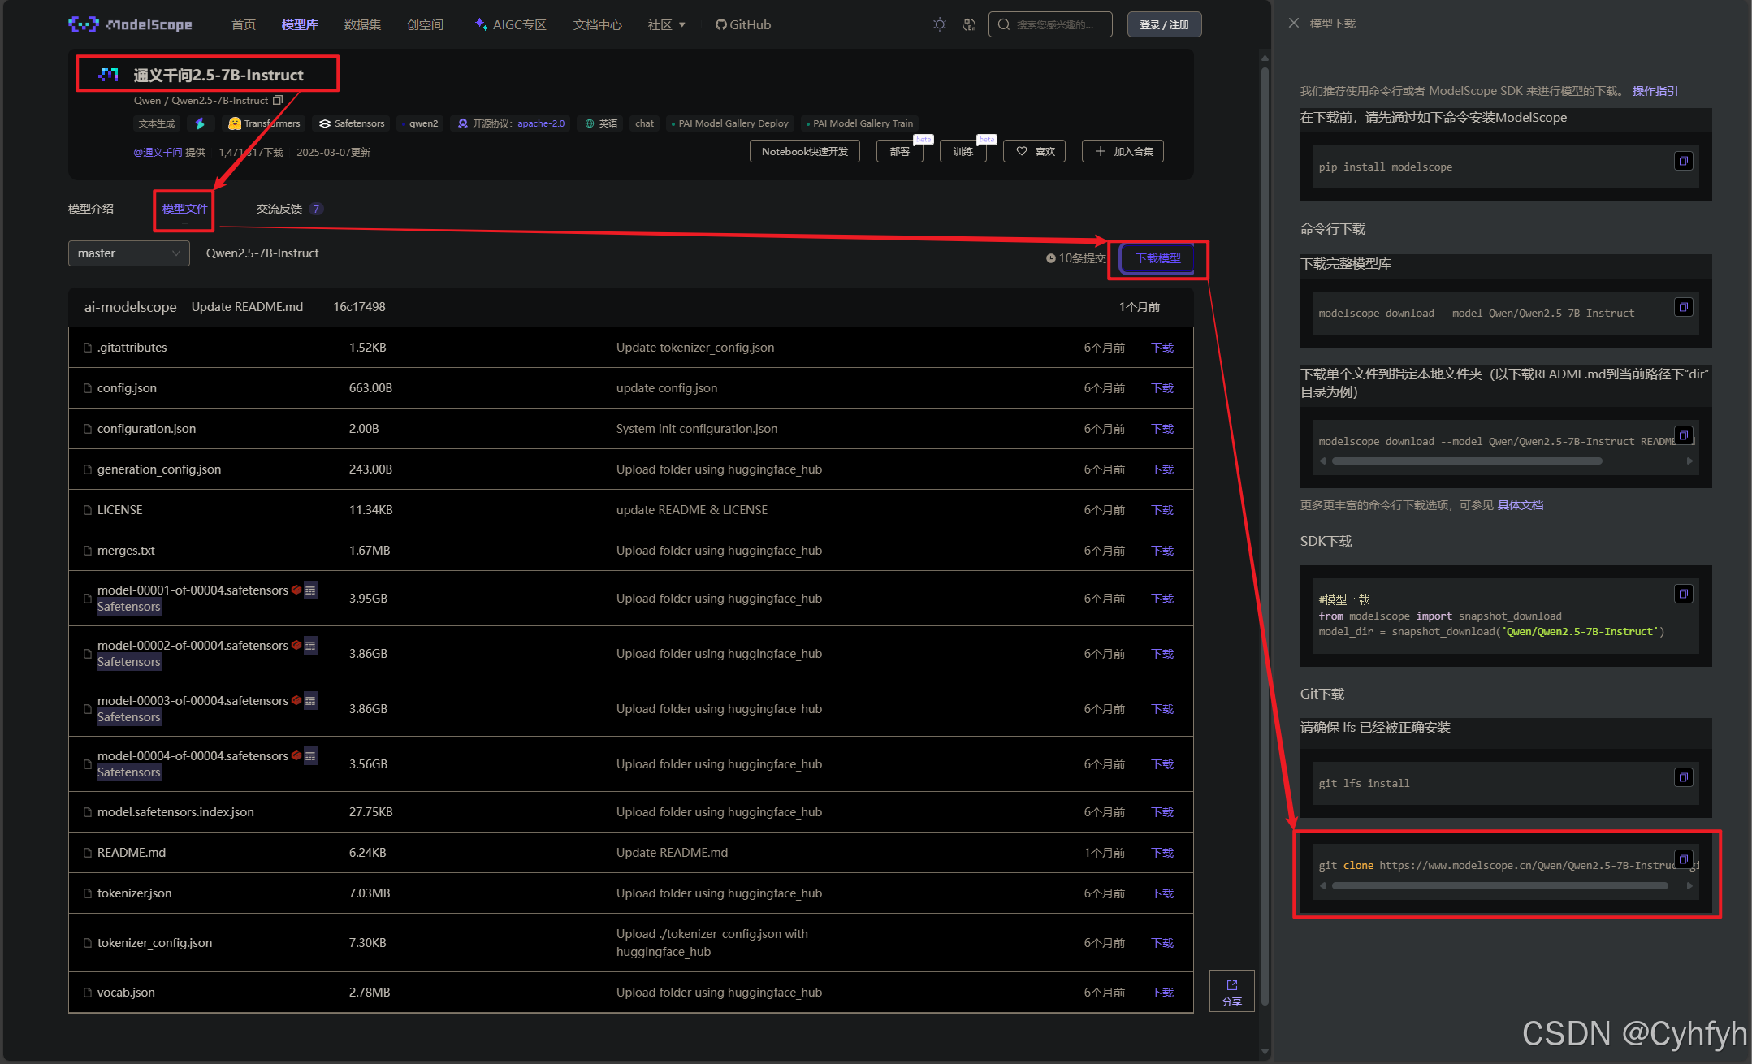This screenshot has height=1064, width=1752.
Task: Click Safetensors viewer icon for model-00004-of-00004
Action: click(x=310, y=756)
